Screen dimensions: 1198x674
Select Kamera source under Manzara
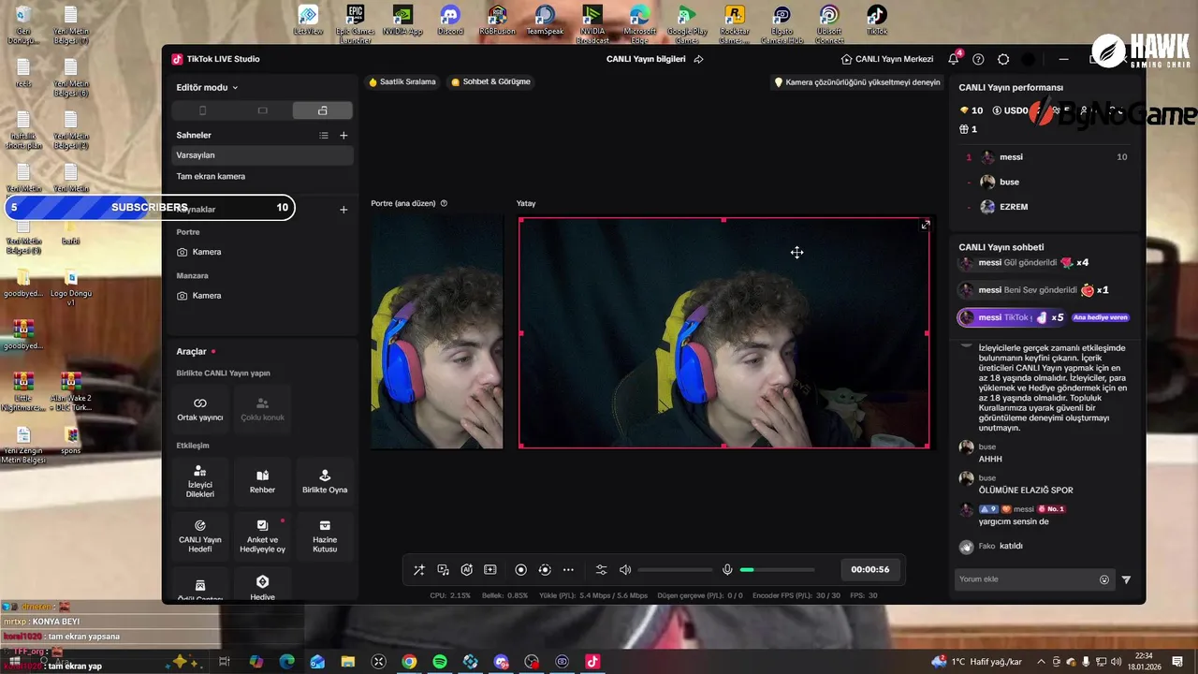[262, 296]
